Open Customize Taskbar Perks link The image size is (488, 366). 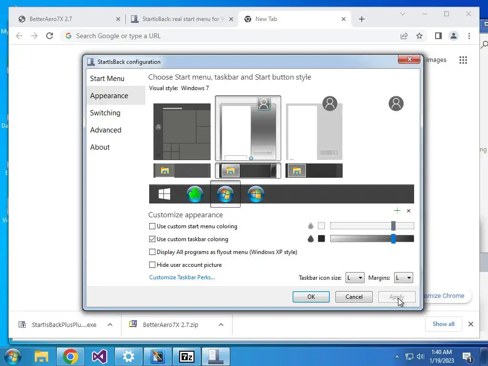182,277
